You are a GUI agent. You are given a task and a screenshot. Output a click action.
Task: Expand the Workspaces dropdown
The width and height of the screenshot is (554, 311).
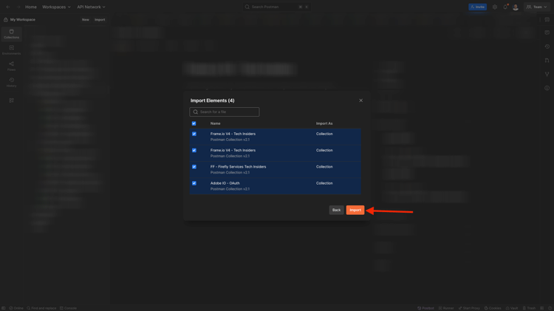[56, 7]
